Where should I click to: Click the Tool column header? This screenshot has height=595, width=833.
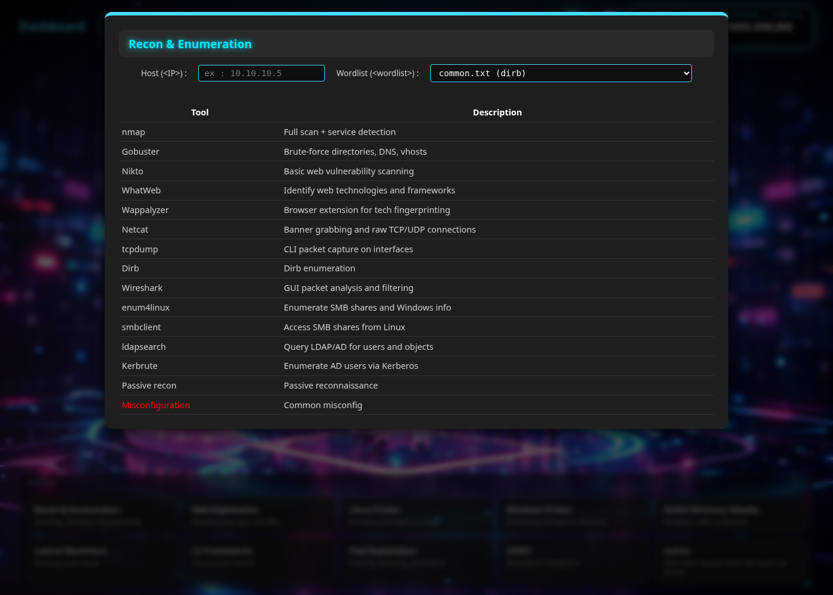point(200,112)
